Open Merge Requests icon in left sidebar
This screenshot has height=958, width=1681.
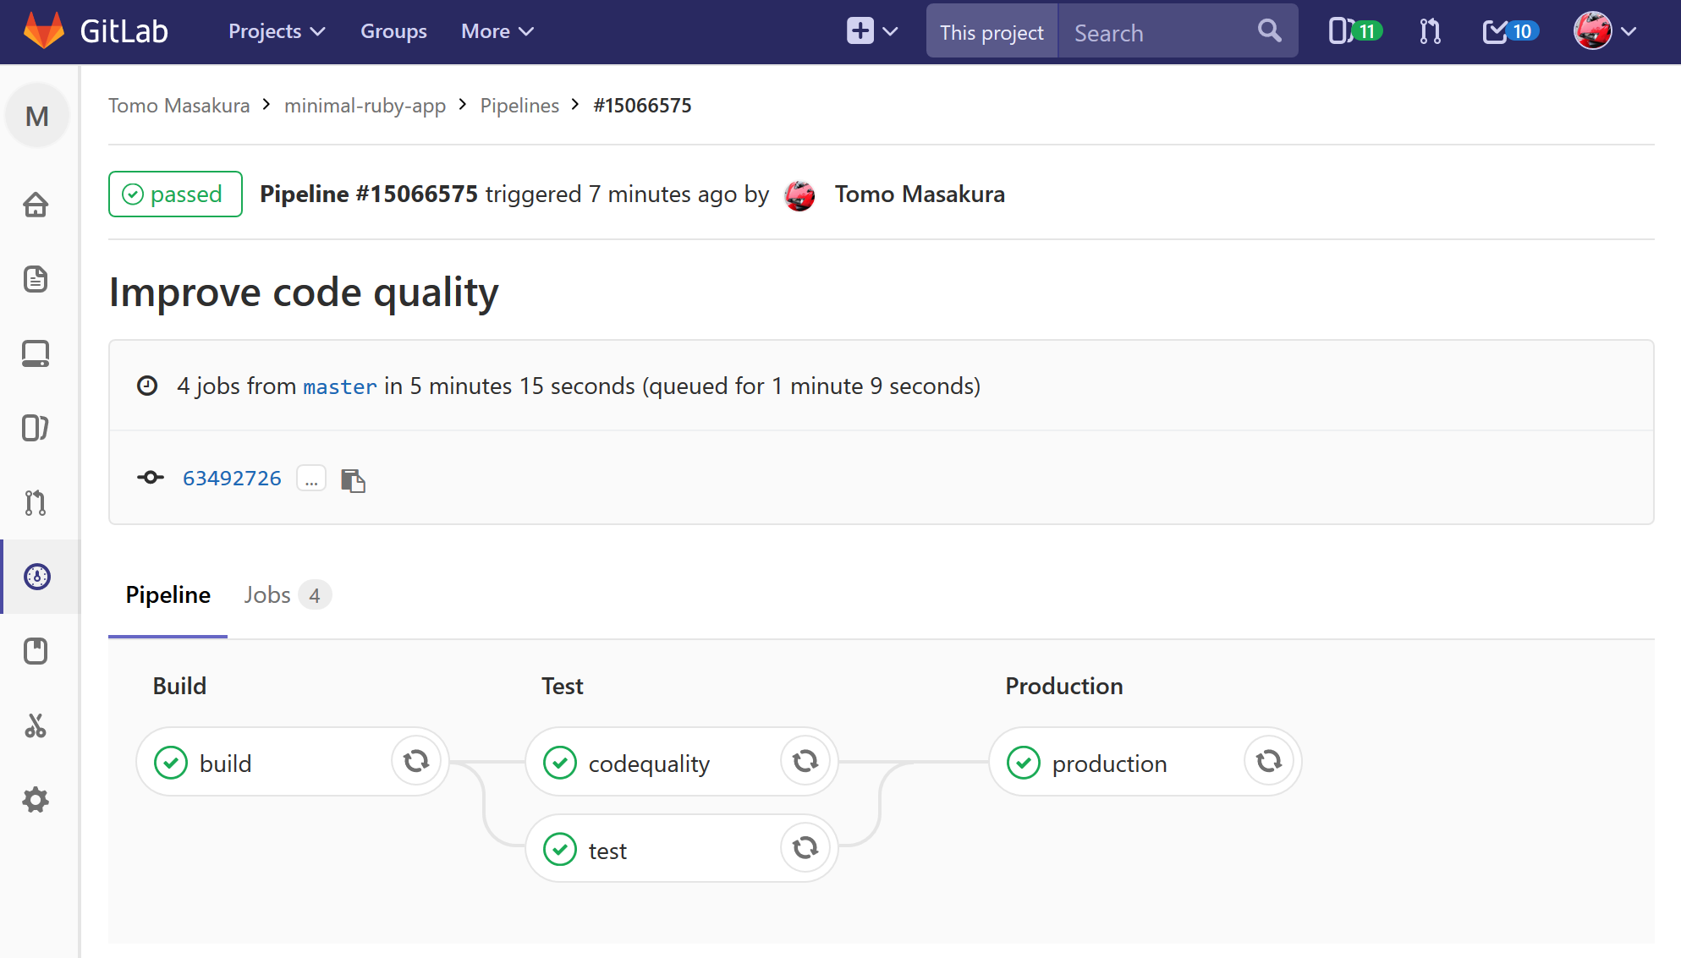pyautogui.click(x=36, y=502)
